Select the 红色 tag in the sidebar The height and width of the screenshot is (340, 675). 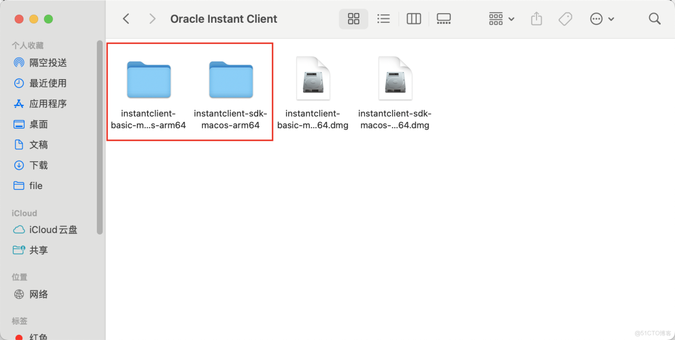36,336
